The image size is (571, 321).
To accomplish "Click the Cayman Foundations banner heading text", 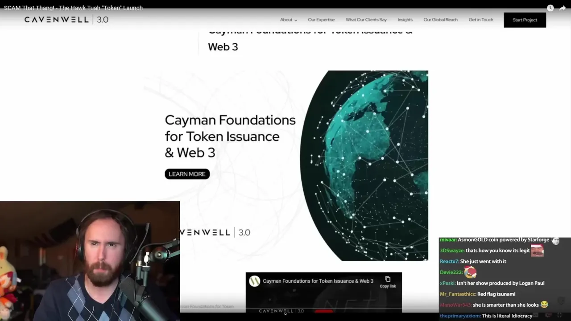I will pos(230,136).
